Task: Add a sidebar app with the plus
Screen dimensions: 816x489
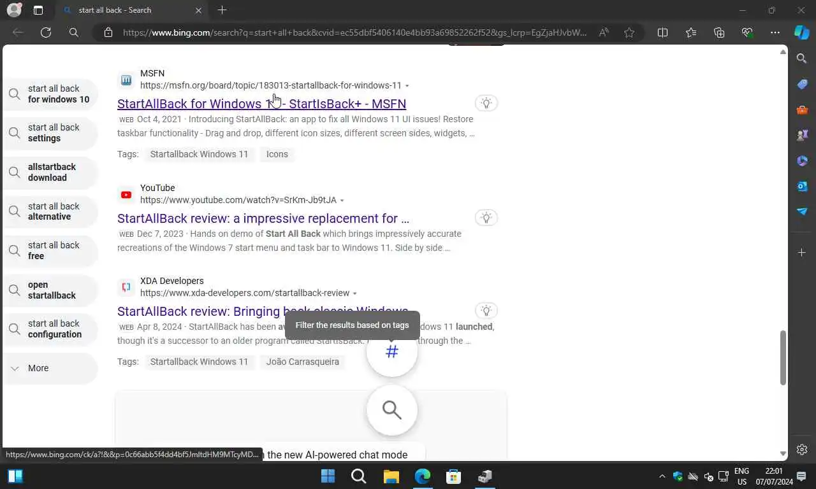Action: (x=802, y=253)
